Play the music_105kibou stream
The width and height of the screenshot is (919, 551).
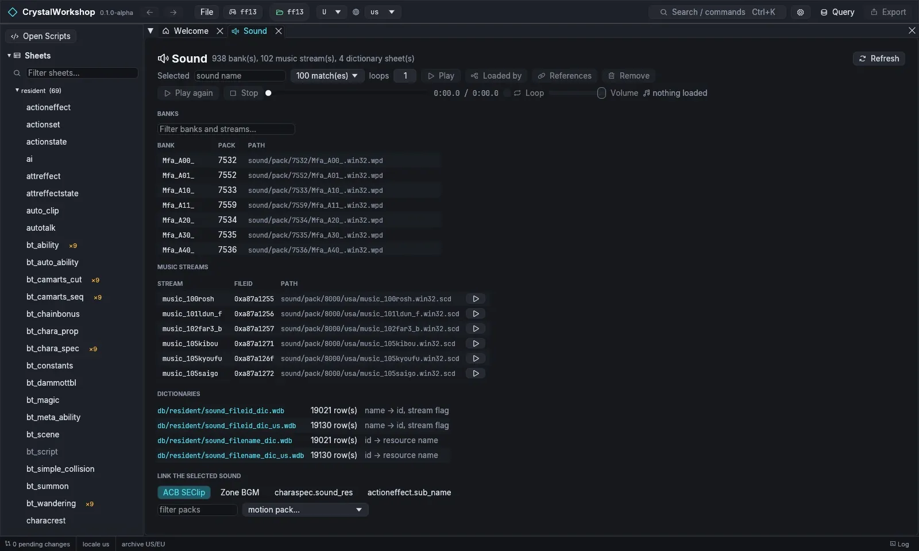(476, 344)
